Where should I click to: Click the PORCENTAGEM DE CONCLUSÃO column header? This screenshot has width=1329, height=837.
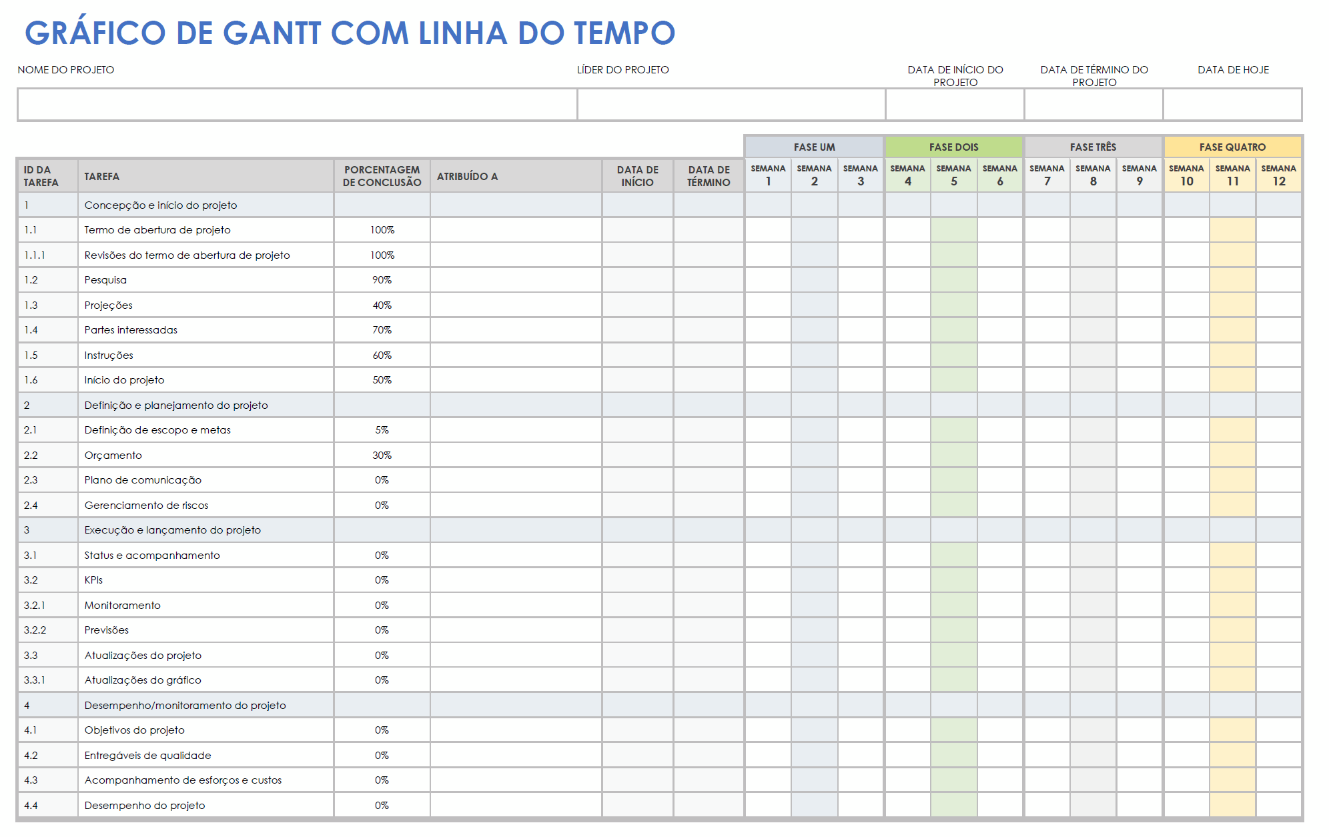(x=382, y=176)
